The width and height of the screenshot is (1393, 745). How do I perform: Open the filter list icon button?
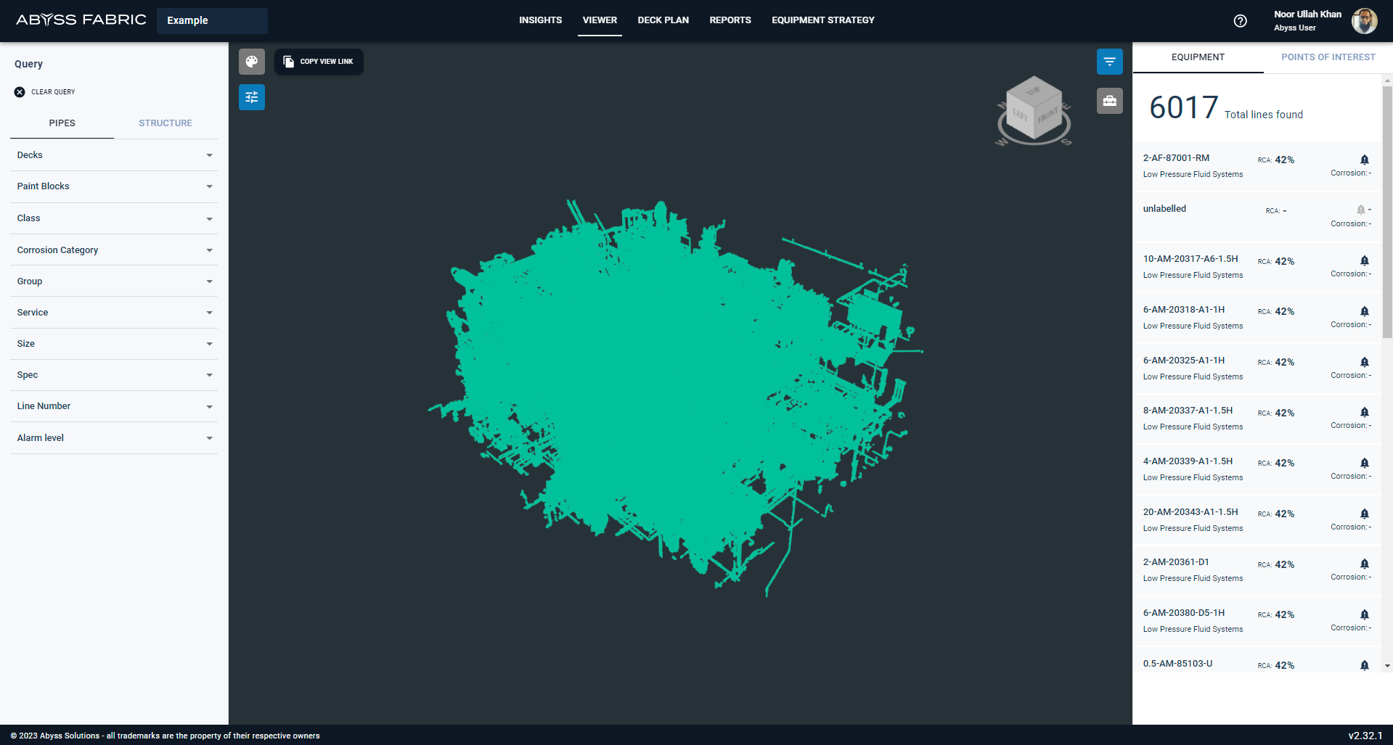pos(1109,62)
